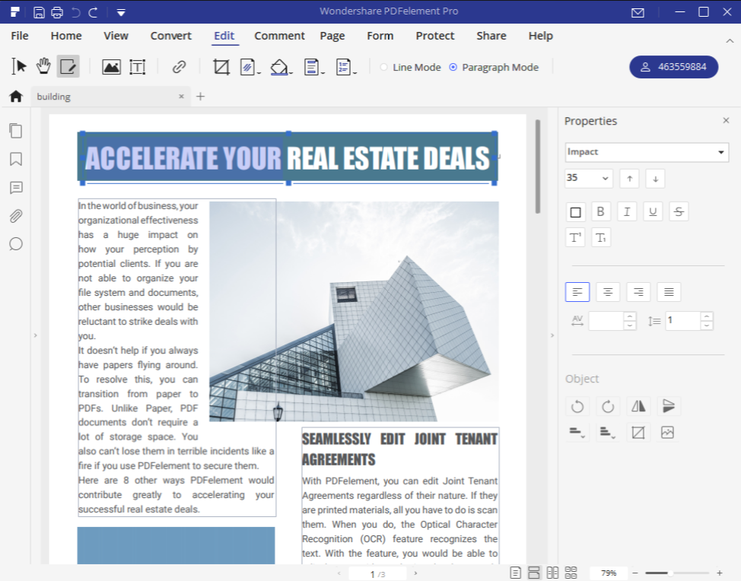This screenshot has width=741, height=581.
Task: Open the Bookmarks side panel
Action: coord(15,159)
